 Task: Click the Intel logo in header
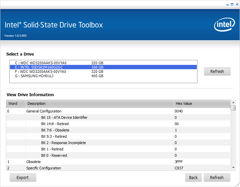coord(224,25)
